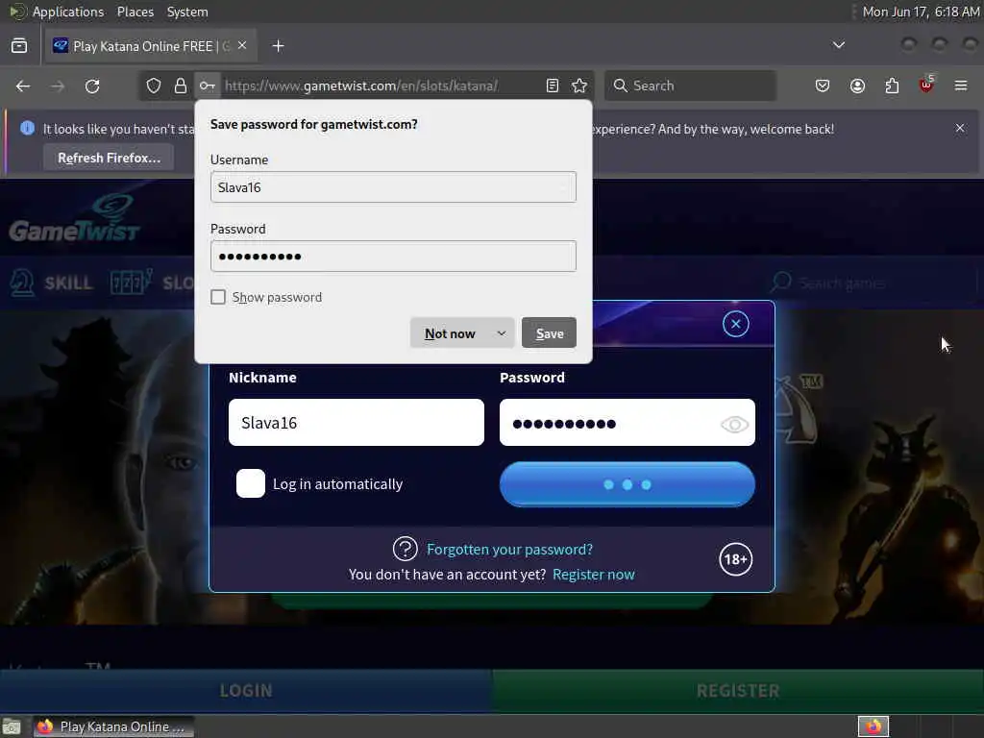The height and width of the screenshot is (738, 984).
Task: Open the System menu
Action: [x=187, y=12]
